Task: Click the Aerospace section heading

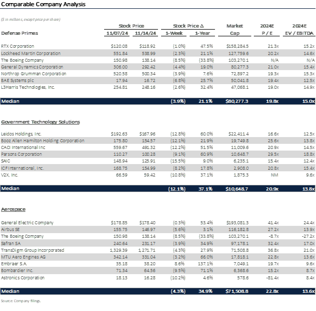Action: (x=14, y=208)
